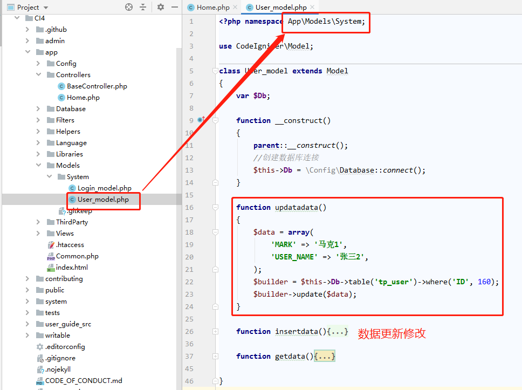This screenshot has width=522, height=390.
Task: Click the contributing folder icon
Action: 40,279
